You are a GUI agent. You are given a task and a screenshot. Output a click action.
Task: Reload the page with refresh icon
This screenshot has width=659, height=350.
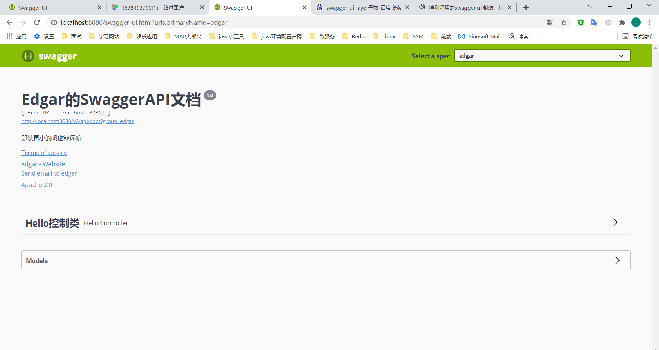point(37,22)
